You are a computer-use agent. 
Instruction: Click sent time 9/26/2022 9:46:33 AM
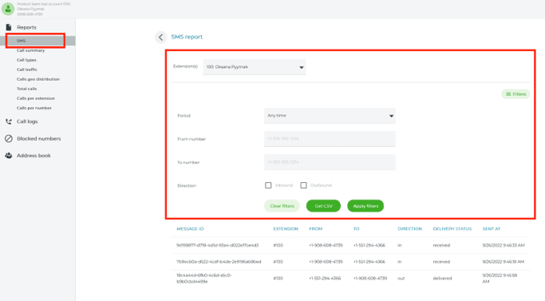click(504, 245)
